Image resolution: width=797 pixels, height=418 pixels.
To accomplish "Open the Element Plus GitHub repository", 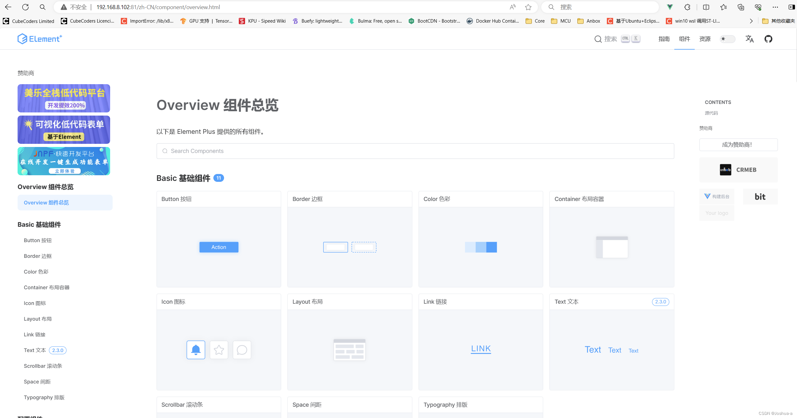I will pos(768,39).
